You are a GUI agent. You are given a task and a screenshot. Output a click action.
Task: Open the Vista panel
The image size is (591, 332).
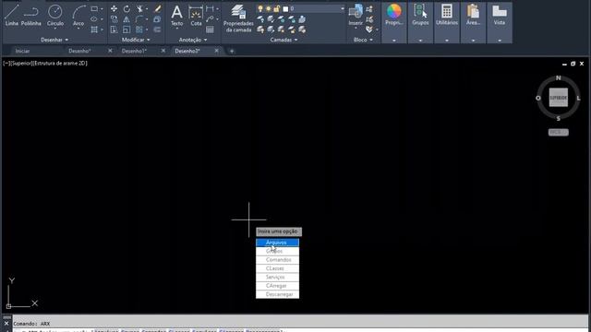(500, 15)
